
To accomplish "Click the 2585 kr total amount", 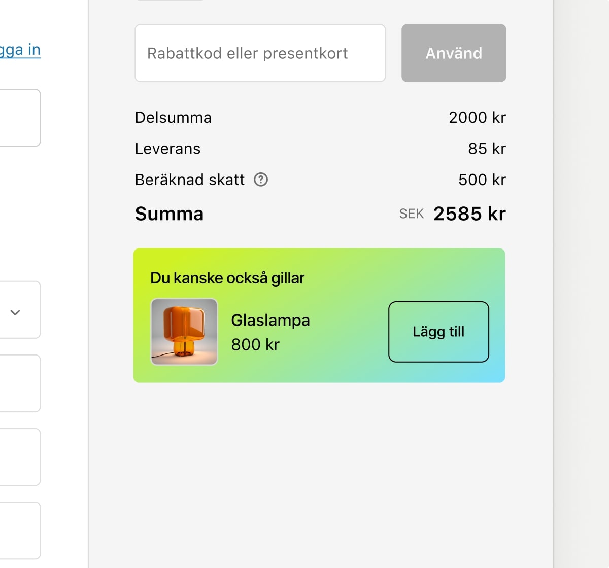I will tap(469, 214).
